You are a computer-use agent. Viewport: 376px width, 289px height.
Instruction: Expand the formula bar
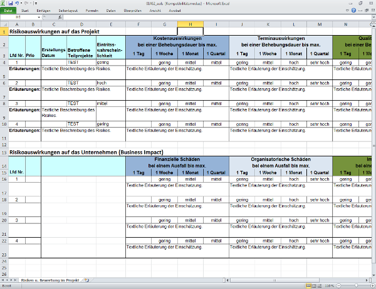point(372,18)
